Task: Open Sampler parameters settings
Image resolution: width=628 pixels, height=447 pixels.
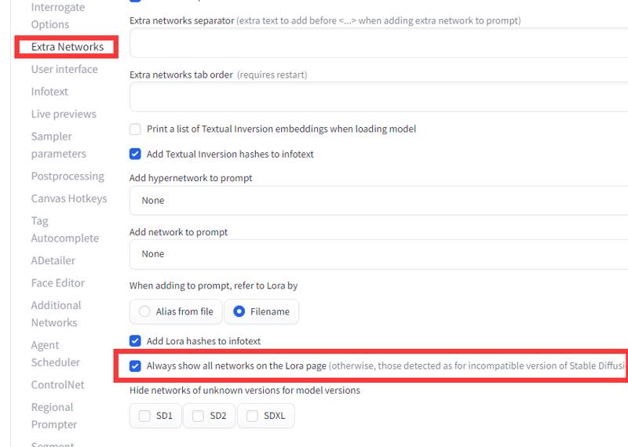Action: (x=58, y=145)
